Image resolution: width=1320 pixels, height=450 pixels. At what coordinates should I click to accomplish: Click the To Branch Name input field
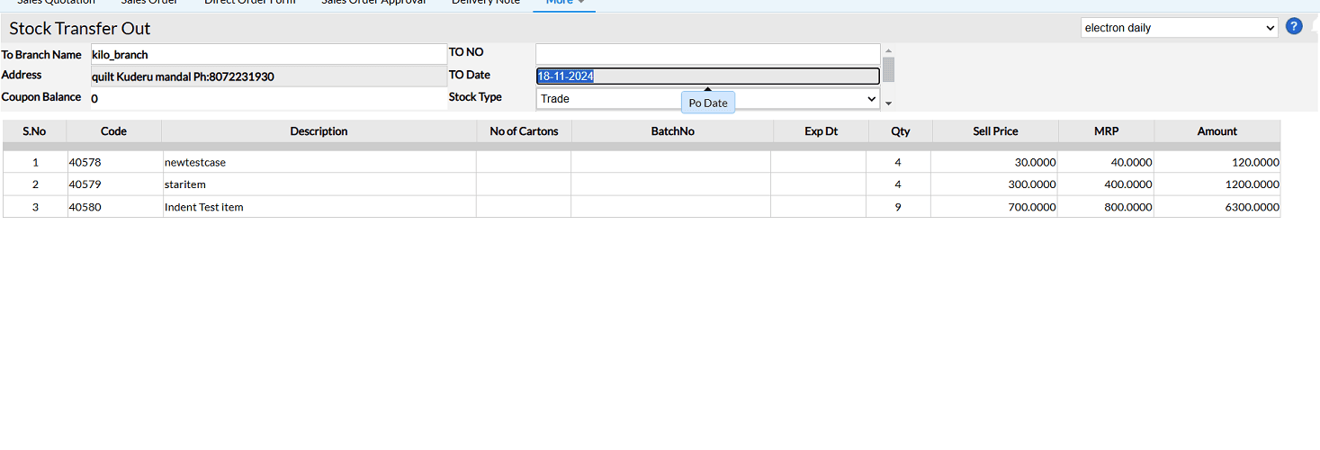point(269,55)
